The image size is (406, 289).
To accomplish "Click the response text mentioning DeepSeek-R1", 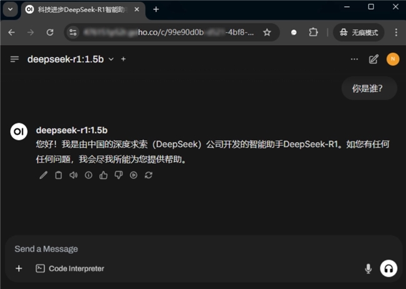I will (x=212, y=152).
